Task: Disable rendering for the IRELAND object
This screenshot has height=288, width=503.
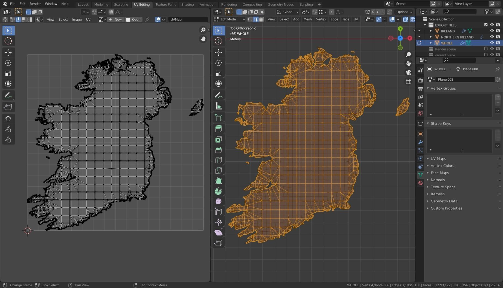Action: pyautogui.click(x=498, y=31)
